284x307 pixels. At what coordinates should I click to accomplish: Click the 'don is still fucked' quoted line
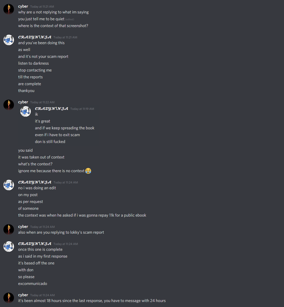tap(50, 142)
